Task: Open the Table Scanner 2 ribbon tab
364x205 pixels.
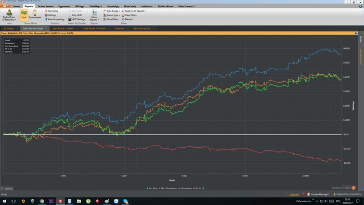Action: (x=186, y=6)
